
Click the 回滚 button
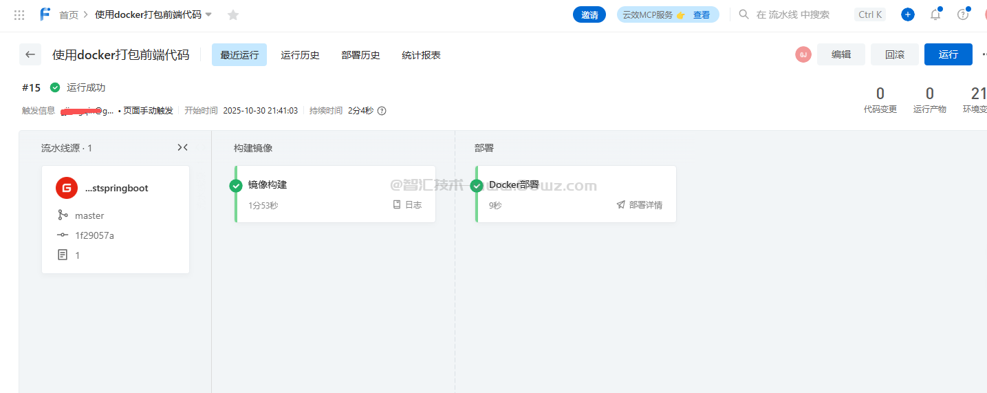894,54
